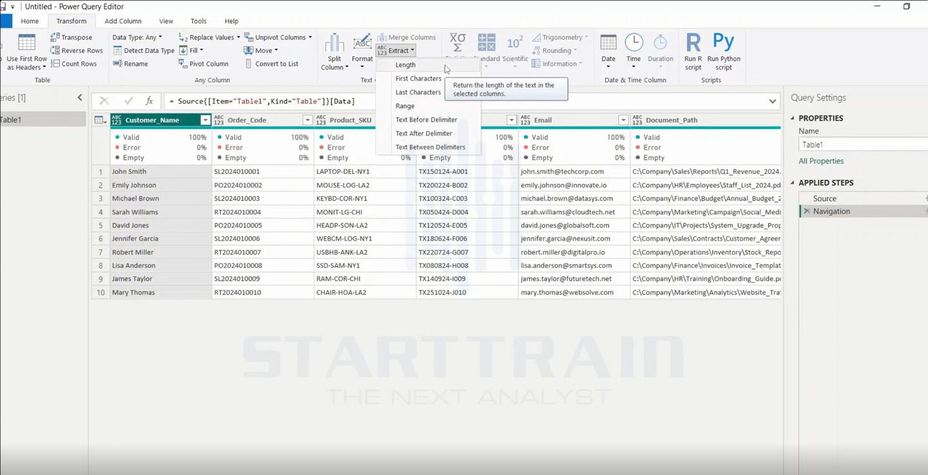Open the Email column filter dropdown

pyautogui.click(x=623, y=120)
